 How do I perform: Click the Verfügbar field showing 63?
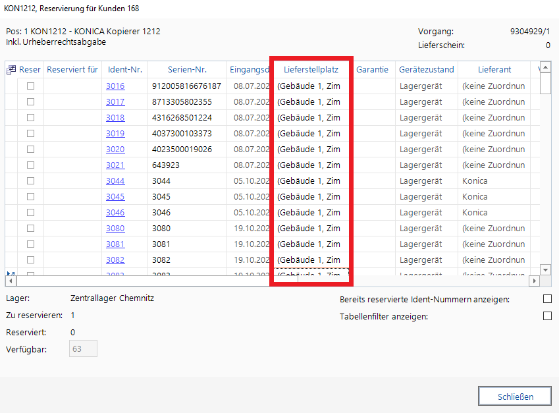click(83, 349)
